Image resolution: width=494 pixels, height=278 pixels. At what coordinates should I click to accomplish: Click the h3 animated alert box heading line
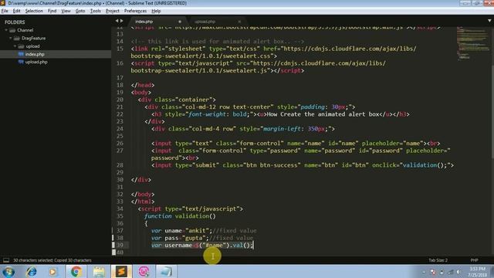280,114
